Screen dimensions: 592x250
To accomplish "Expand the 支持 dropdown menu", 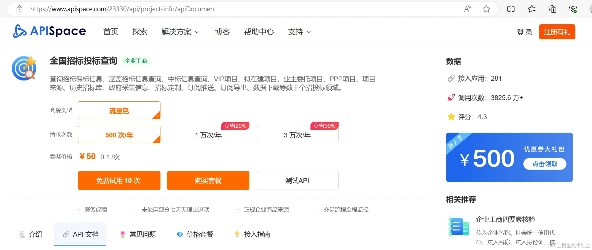I will pos(299,32).
